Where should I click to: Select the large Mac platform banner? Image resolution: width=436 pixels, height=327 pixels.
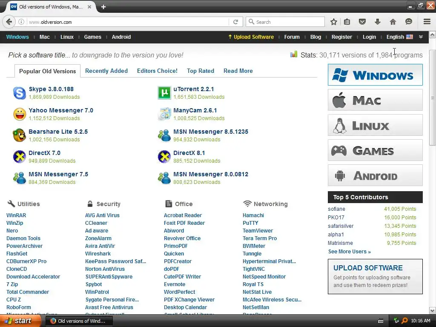tap(375, 100)
